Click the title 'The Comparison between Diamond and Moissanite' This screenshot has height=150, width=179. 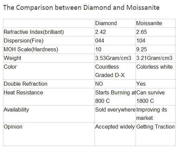tap(81, 8)
